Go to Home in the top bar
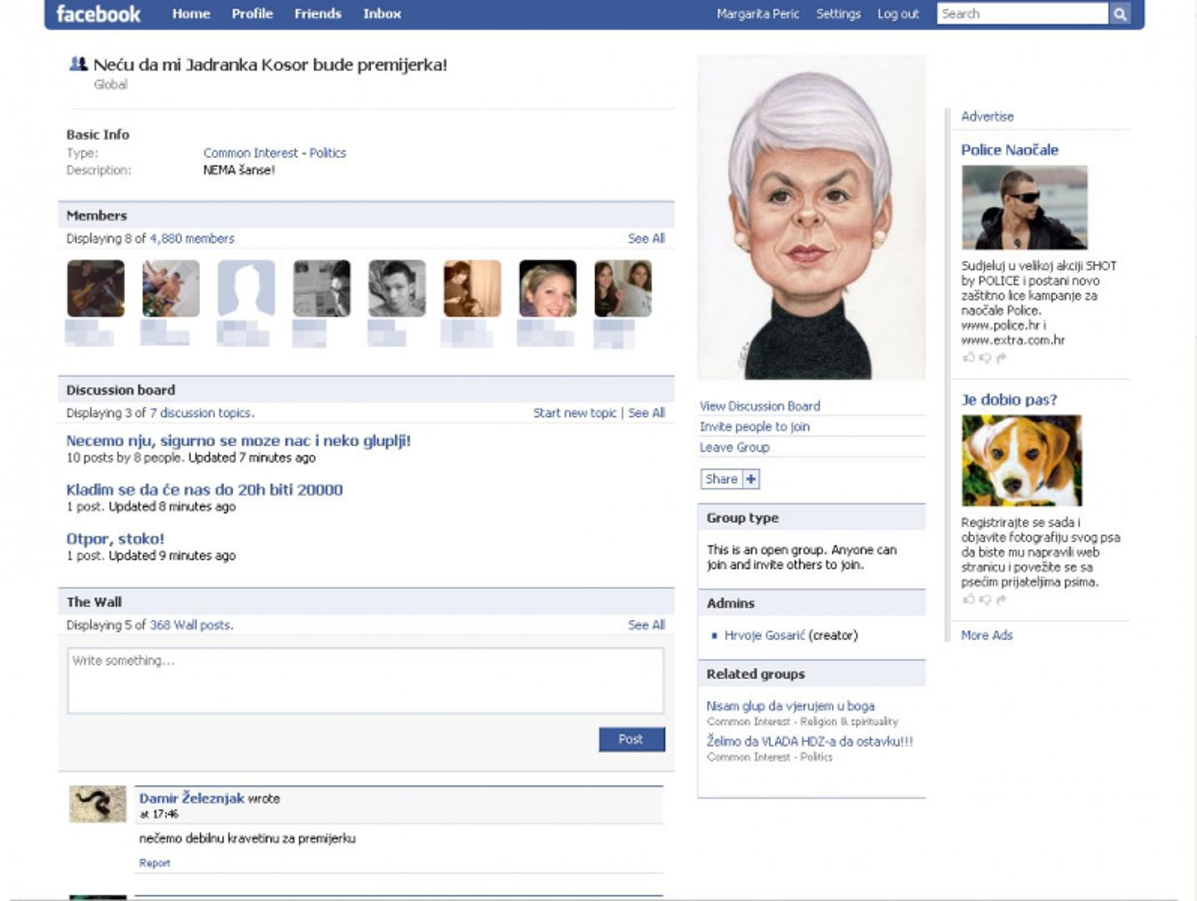 191,14
